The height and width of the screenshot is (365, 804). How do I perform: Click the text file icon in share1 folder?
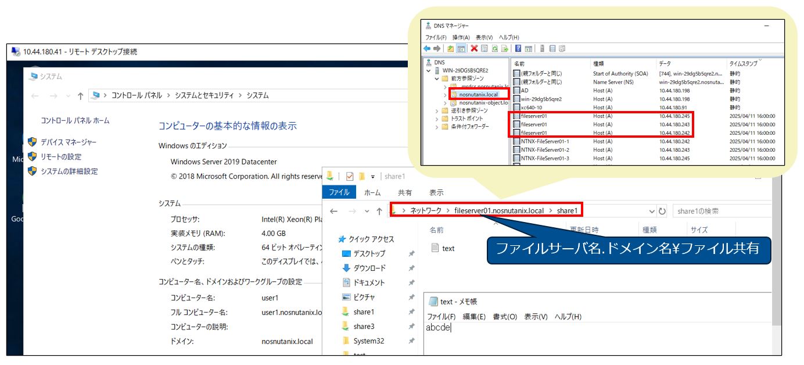(x=436, y=248)
